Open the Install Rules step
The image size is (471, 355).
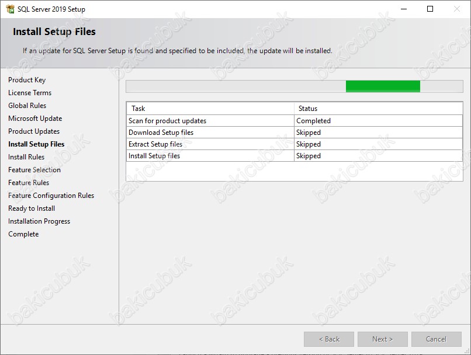click(x=26, y=157)
